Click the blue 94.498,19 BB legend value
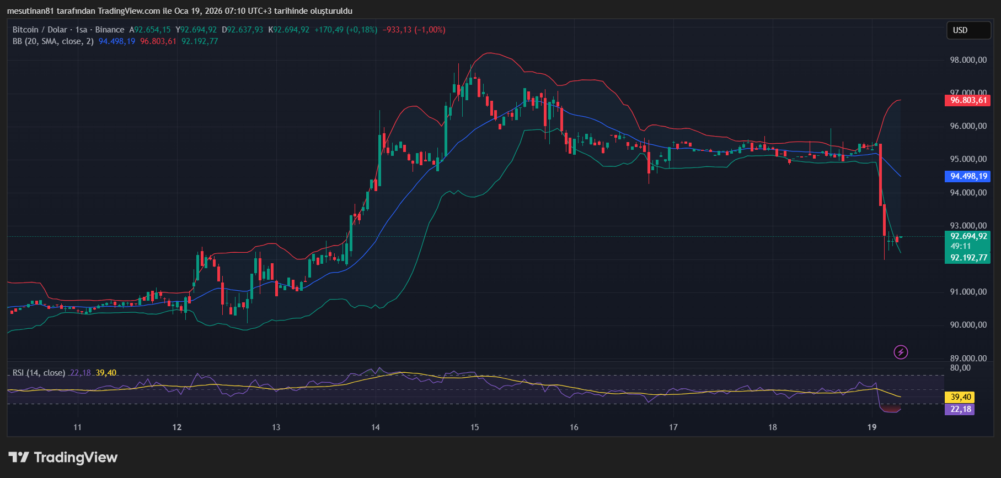Screen dimensions: 1001x478 click(x=117, y=41)
